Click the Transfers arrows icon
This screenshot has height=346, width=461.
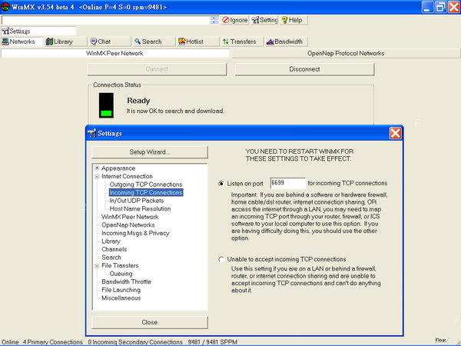(226, 42)
